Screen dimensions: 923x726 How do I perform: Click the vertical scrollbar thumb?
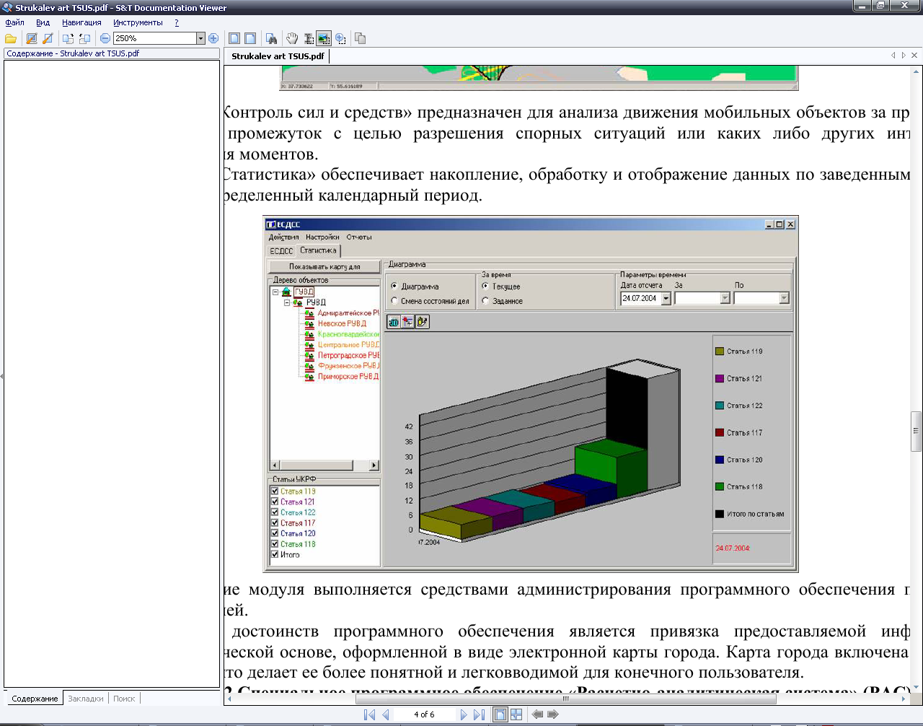pyautogui.click(x=916, y=430)
